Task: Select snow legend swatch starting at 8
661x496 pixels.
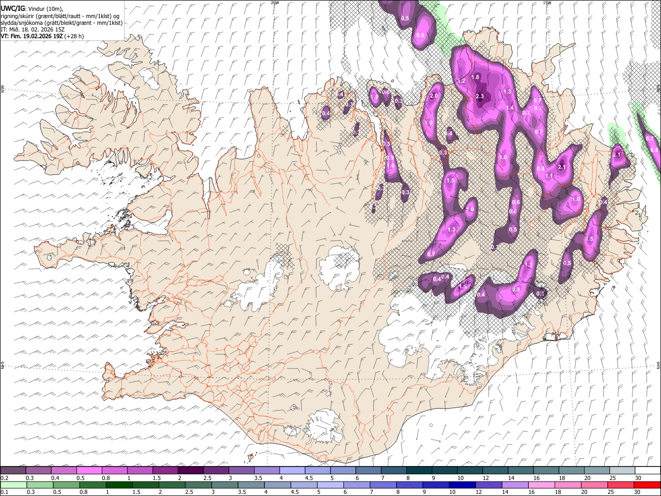Action: click(419, 471)
